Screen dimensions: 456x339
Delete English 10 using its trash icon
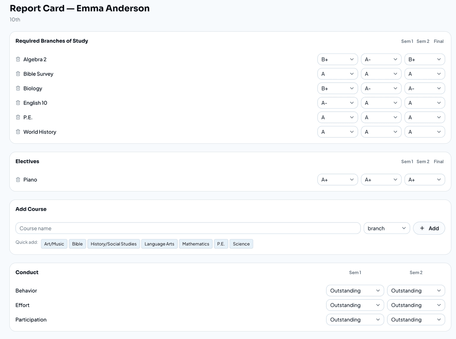[x=18, y=103]
